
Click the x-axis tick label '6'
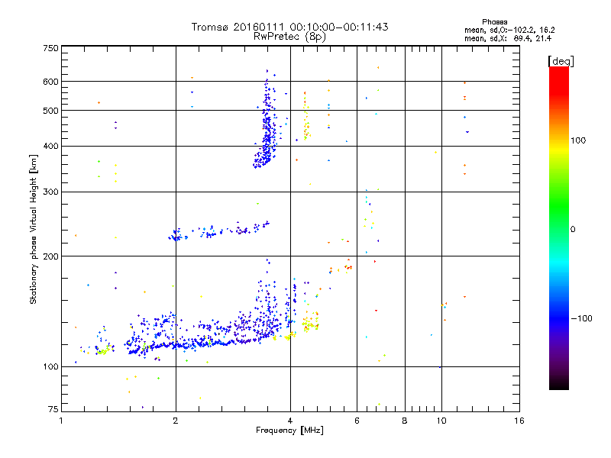point(357,421)
